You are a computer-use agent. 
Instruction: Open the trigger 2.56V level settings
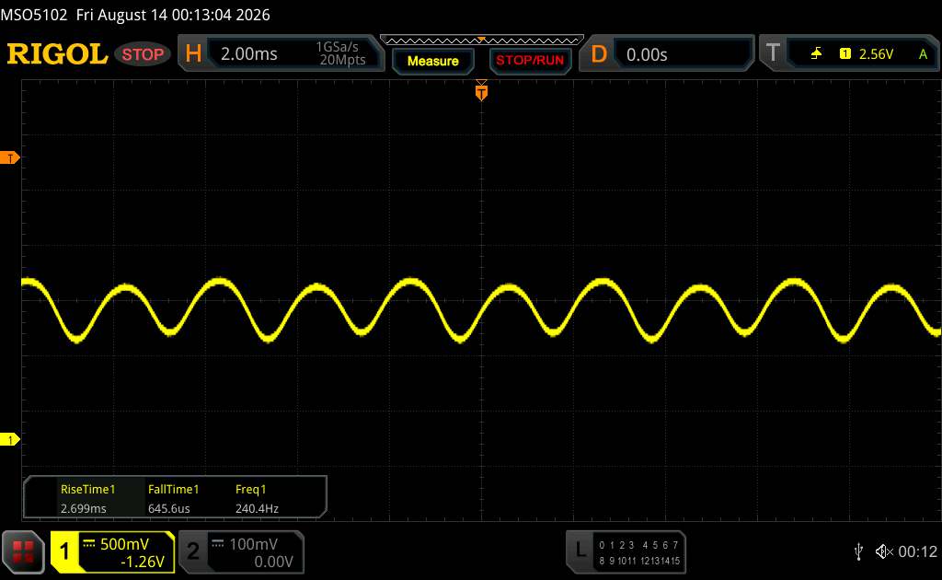876,54
